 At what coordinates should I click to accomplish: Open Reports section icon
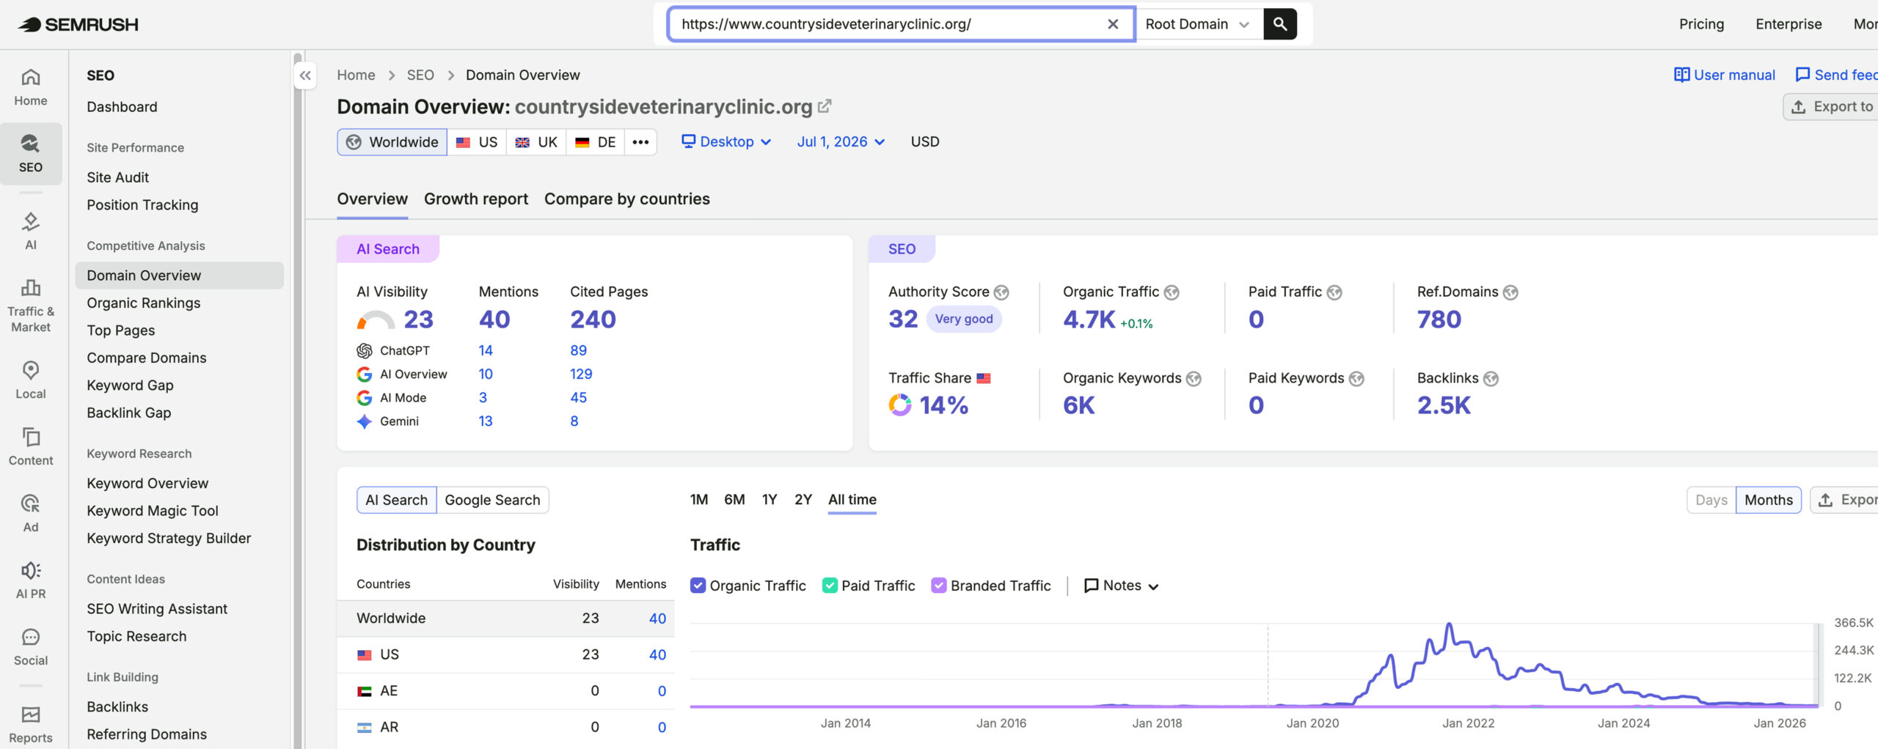click(x=31, y=724)
